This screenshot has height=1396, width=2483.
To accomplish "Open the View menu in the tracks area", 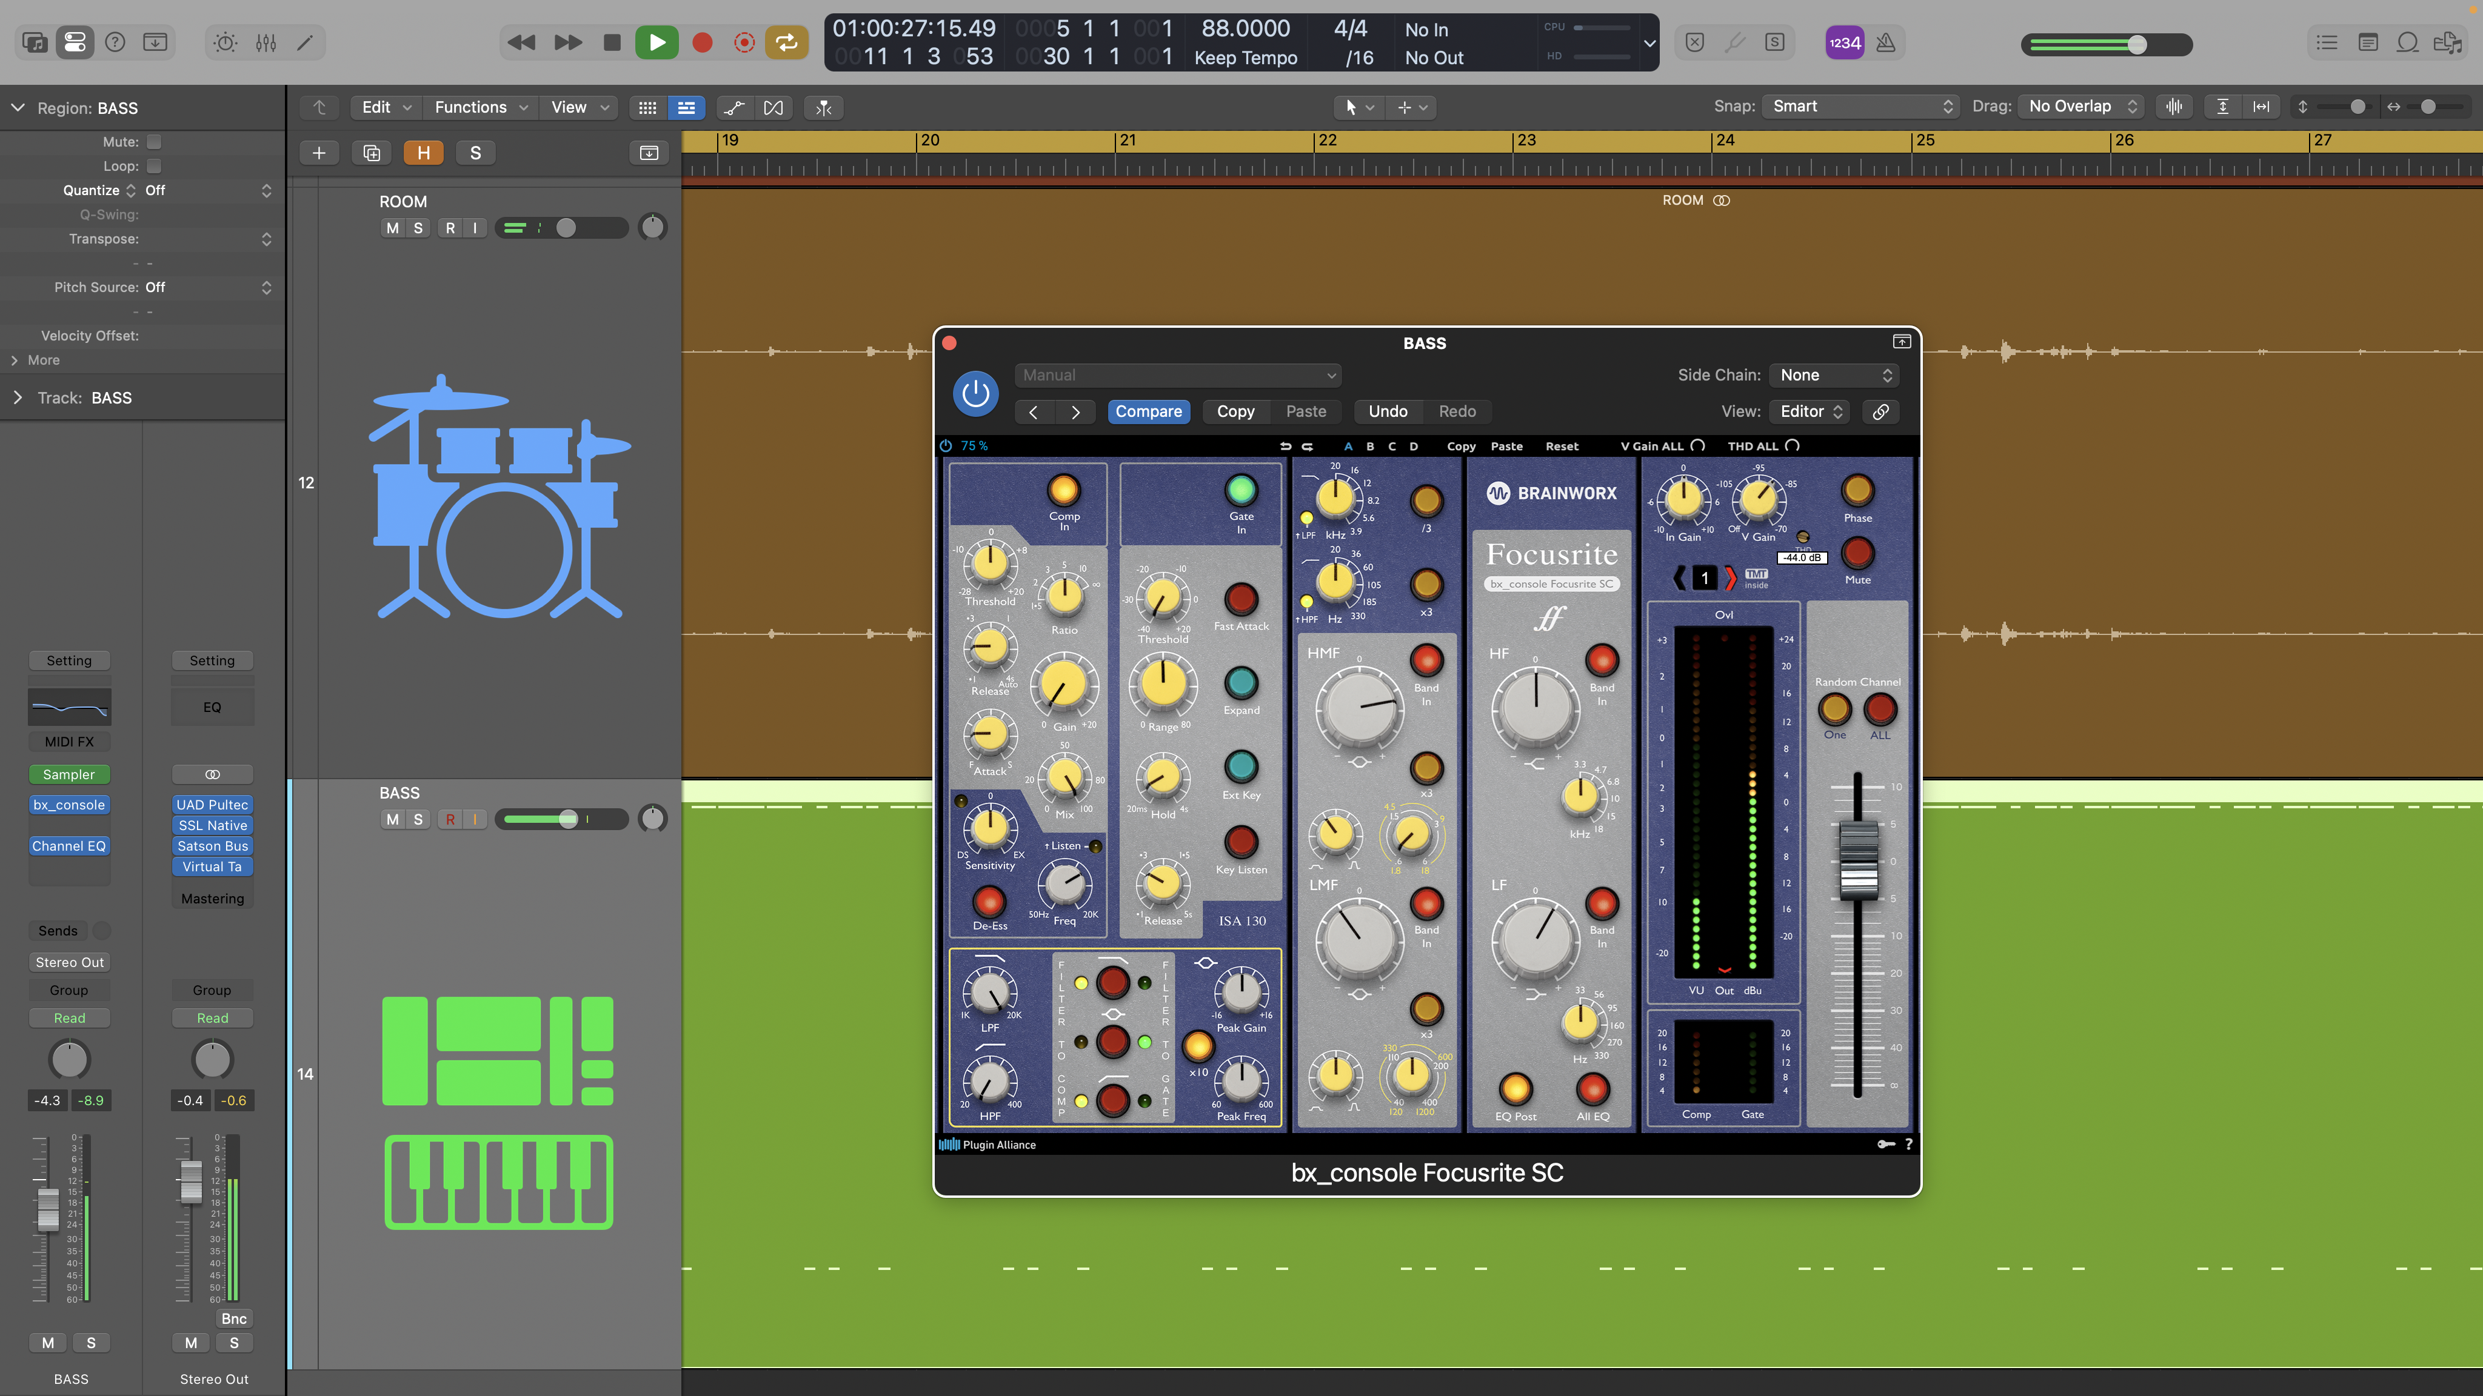I will pos(578,107).
